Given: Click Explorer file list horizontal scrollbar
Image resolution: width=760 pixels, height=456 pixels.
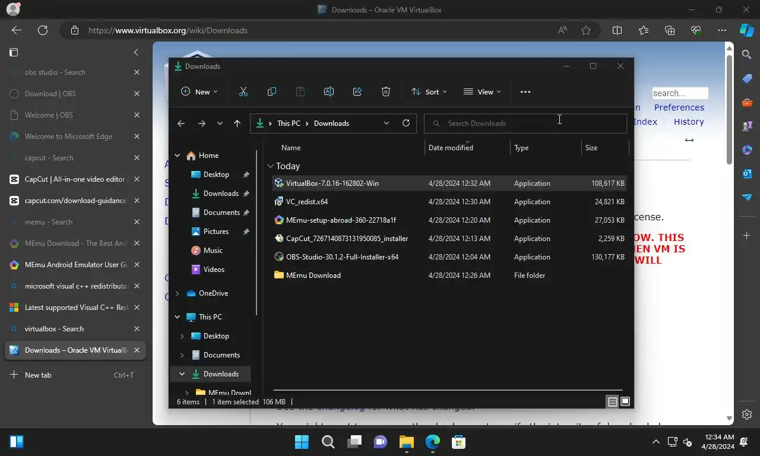Looking at the screenshot, I should [448, 391].
